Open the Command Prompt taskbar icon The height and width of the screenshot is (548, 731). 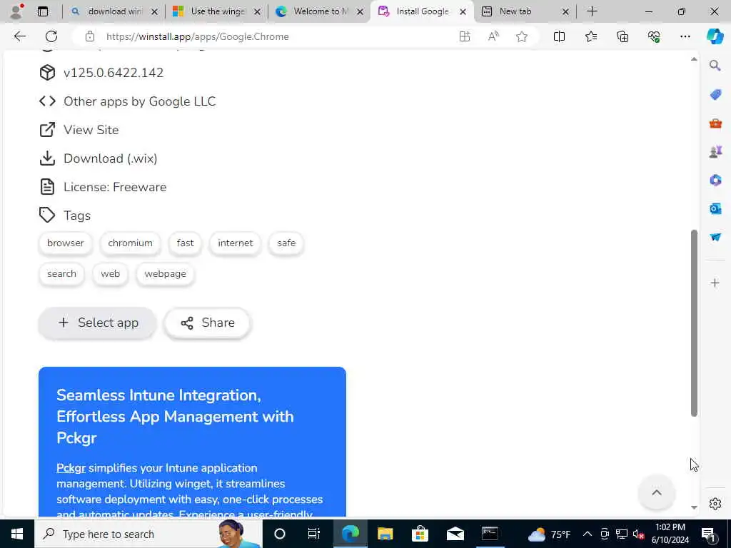[x=490, y=534]
